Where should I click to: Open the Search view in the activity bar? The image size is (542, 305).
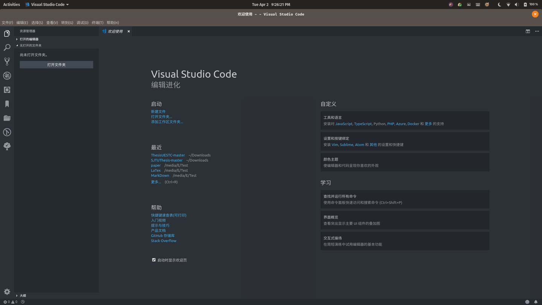tap(7, 47)
